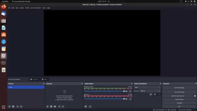Toggle Studio Mode
This screenshot has width=197, height=111.
[x=179, y=99]
